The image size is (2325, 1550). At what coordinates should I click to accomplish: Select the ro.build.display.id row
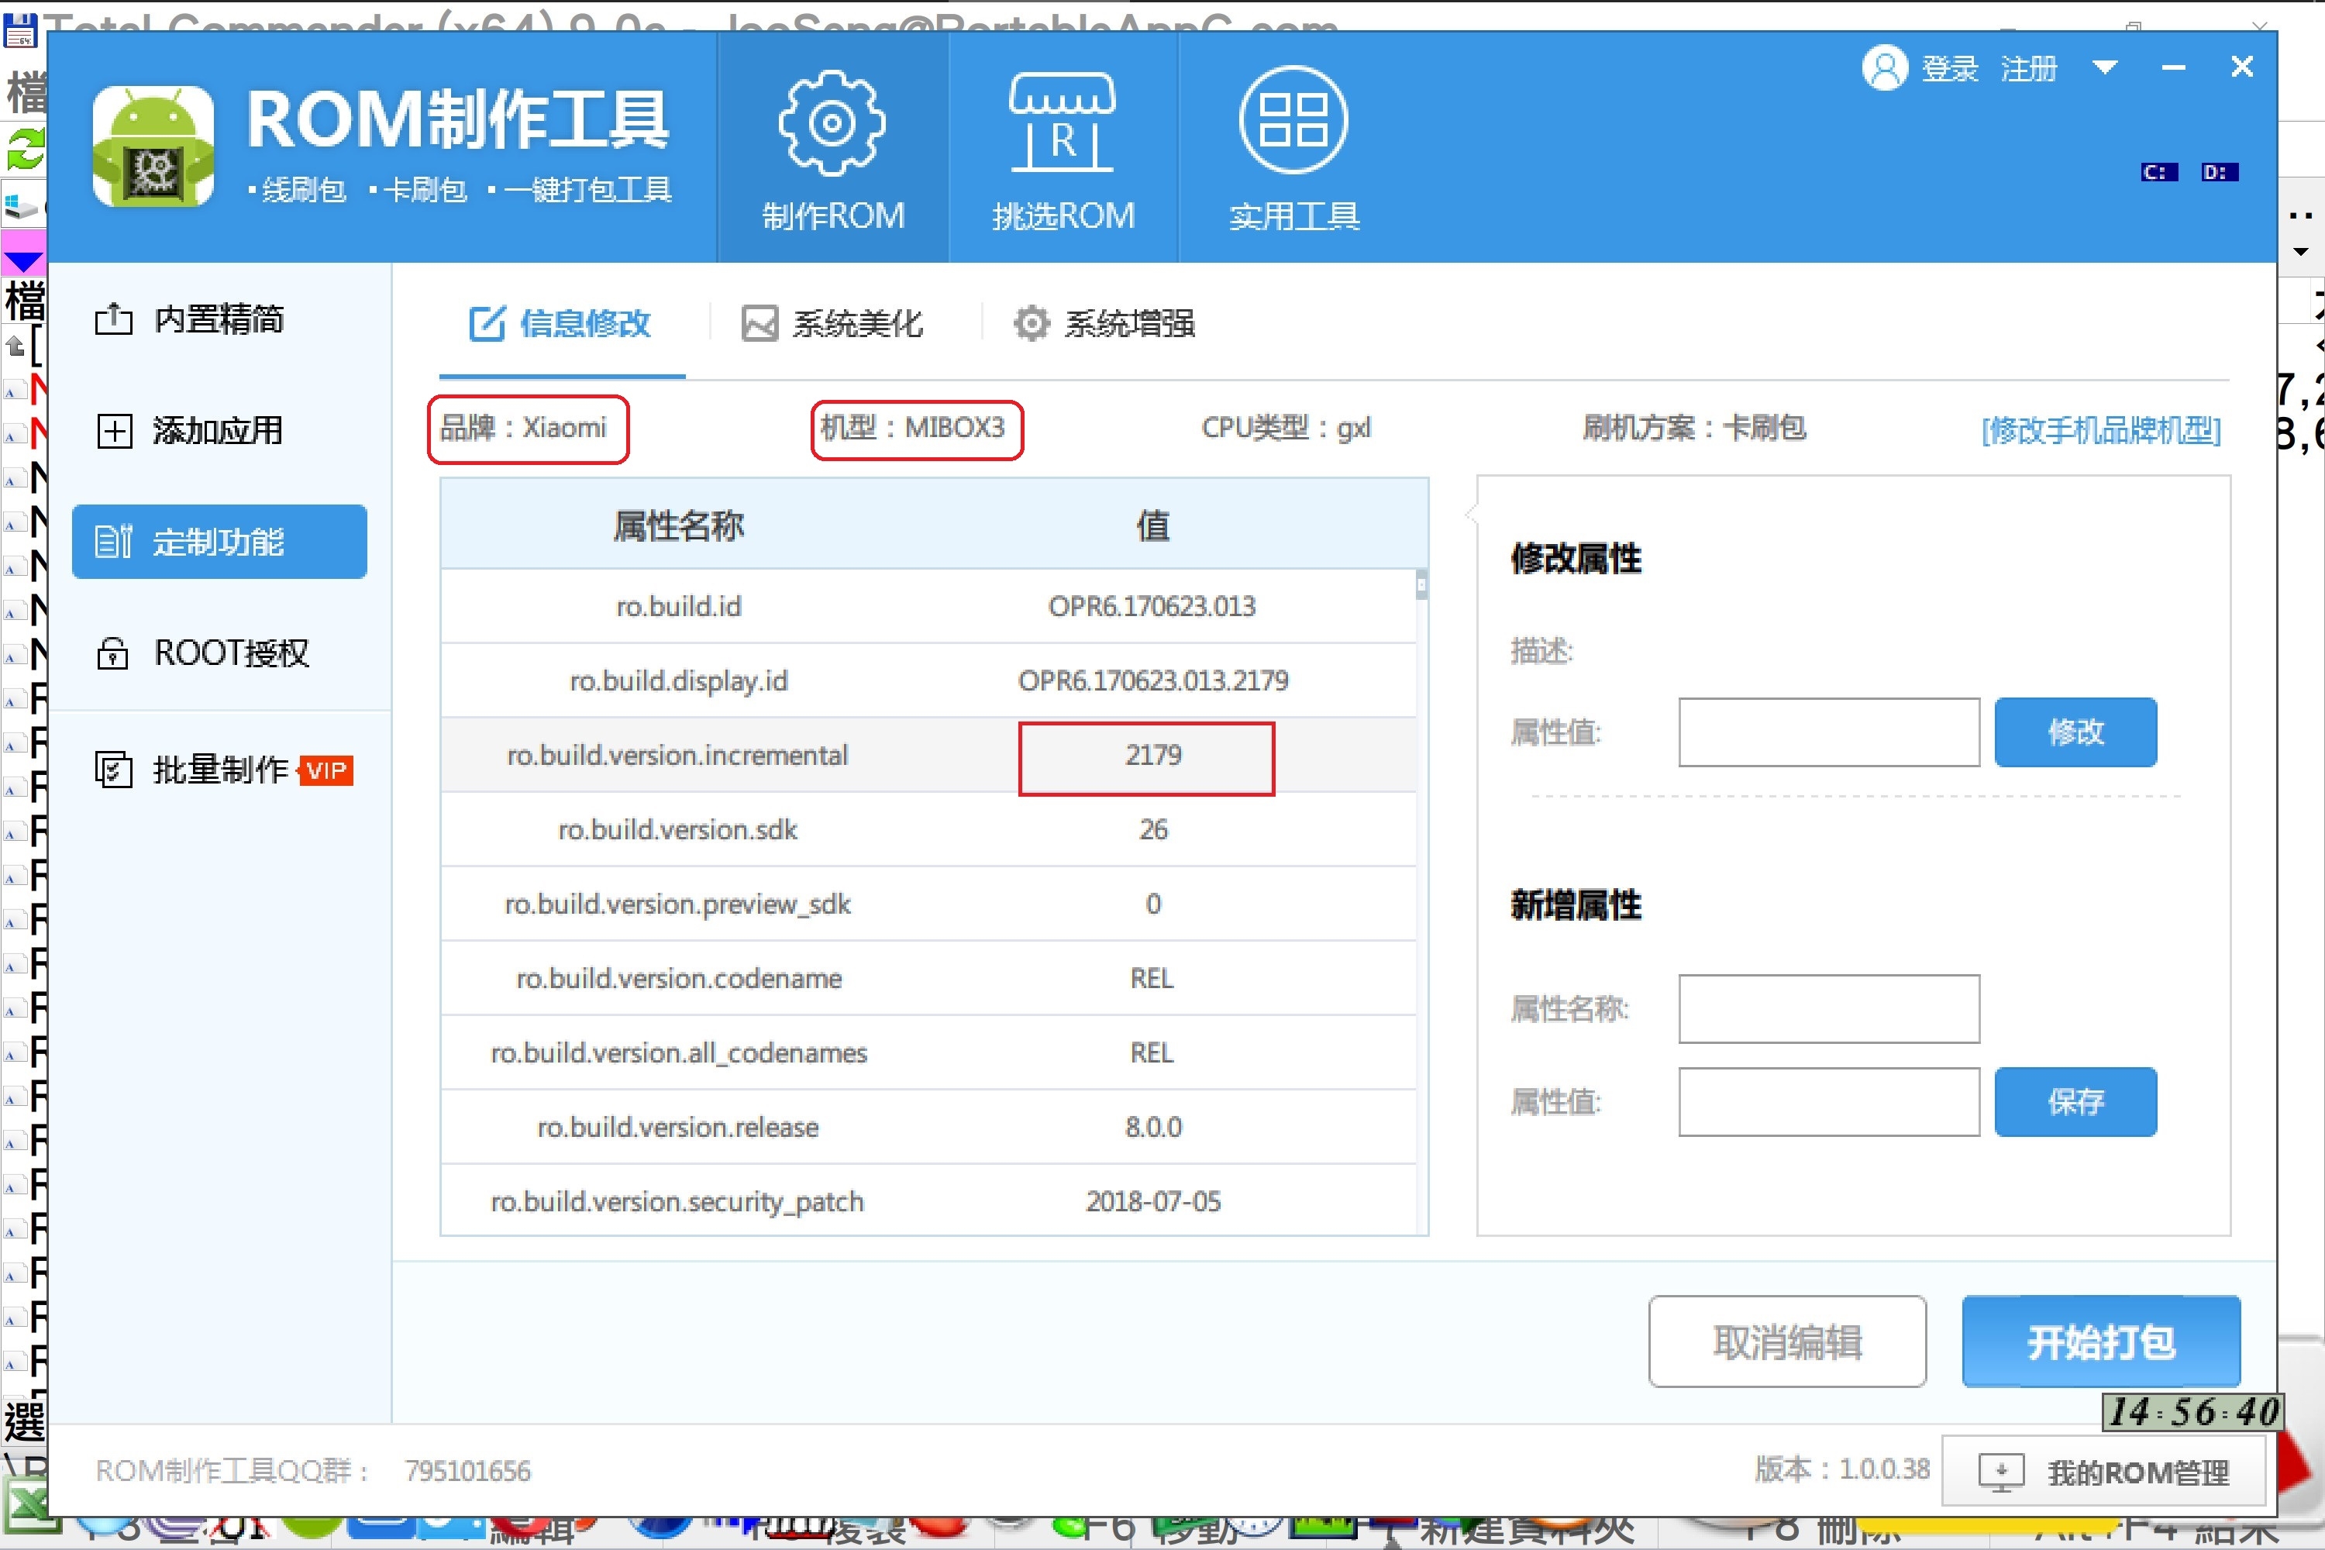pyautogui.click(x=928, y=680)
